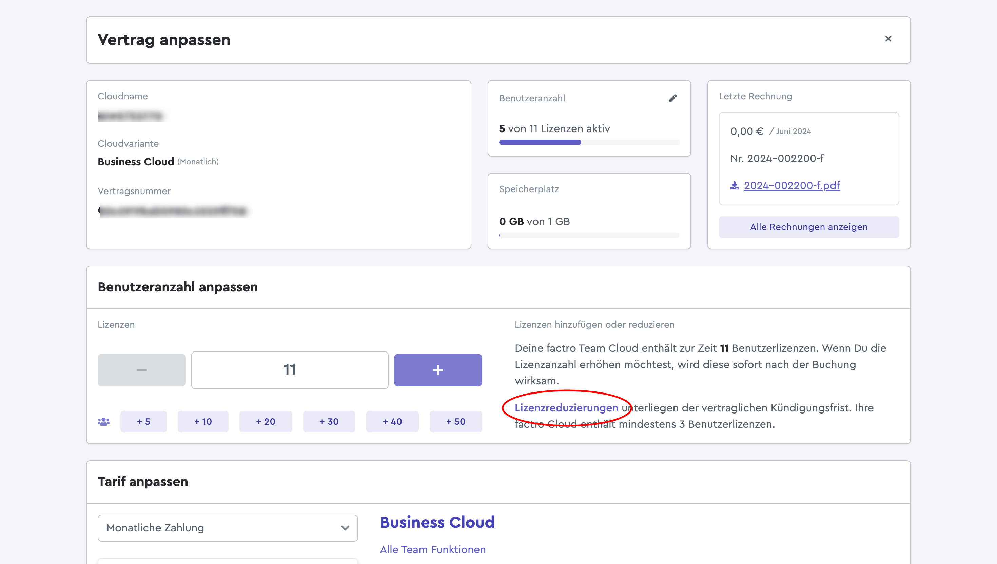Screen dimensions: 997x564
Task: Click the Business Cloud tariff heading
Action: point(437,522)
